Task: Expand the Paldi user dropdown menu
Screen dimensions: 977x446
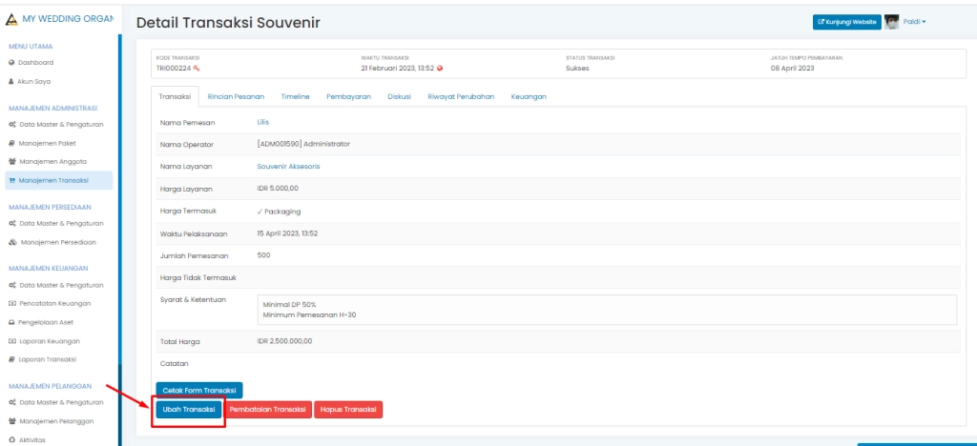Action: tap(915, 22)
